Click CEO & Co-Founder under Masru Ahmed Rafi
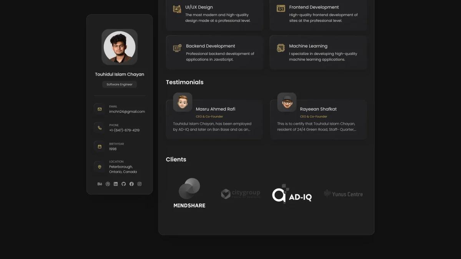This screenshot has height=259, width=461. (209, 117)
